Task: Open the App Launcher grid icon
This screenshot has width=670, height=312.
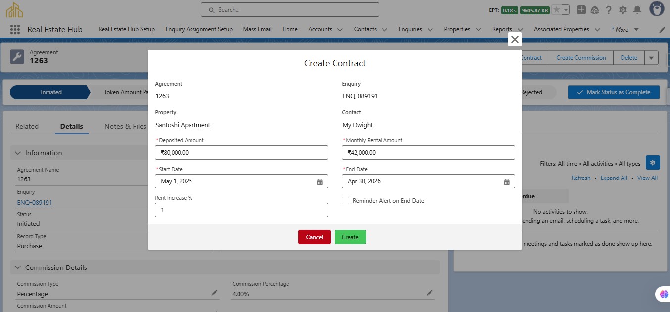Action: click(x=15, y=29)
